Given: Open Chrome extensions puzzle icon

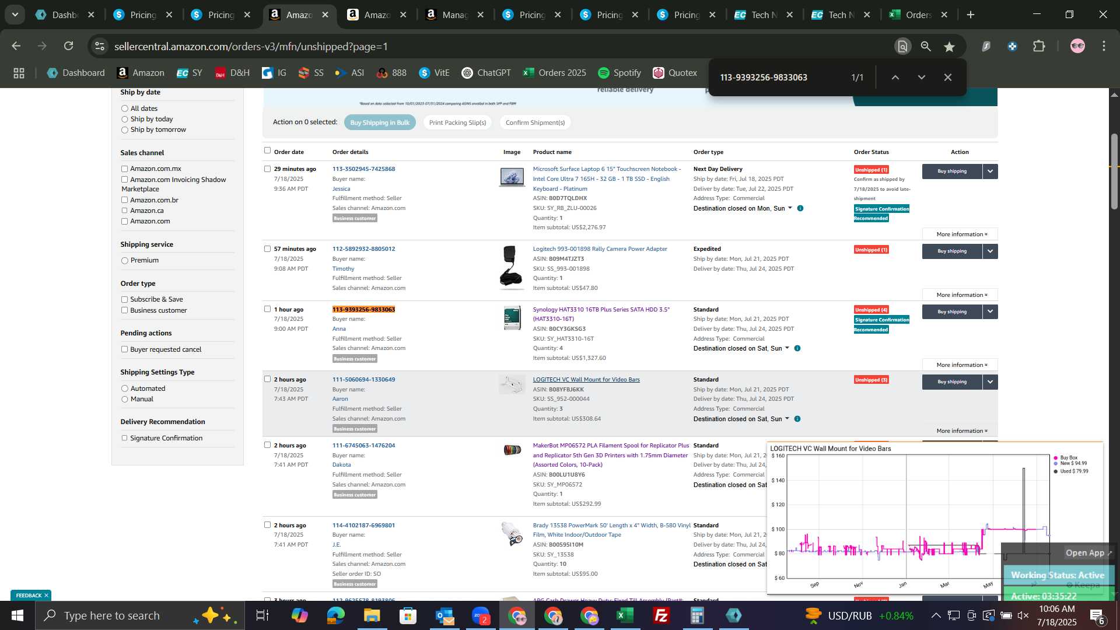Looking at the screenshot, I should pos(1039,46).
